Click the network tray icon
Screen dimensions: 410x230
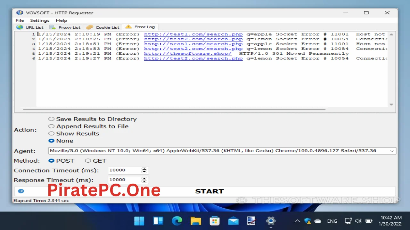pos(348,221)
